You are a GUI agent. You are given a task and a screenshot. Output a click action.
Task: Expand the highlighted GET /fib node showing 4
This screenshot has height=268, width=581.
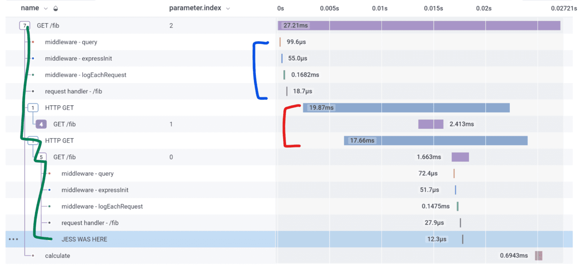click(41, 124)
